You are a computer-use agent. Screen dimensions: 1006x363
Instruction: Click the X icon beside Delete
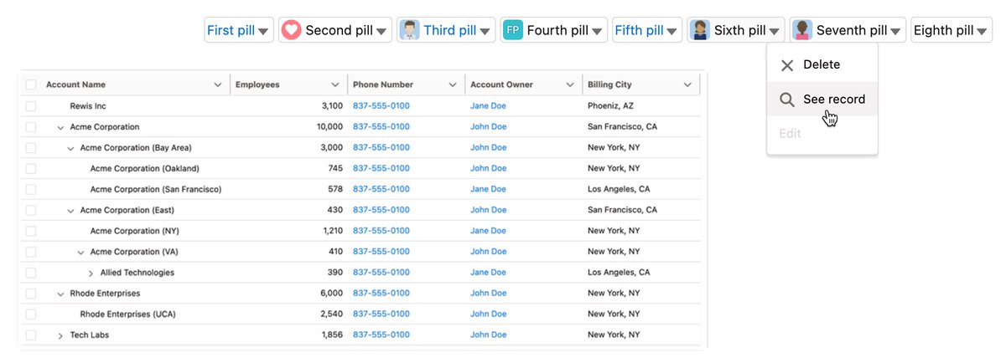tap(787, 65)
